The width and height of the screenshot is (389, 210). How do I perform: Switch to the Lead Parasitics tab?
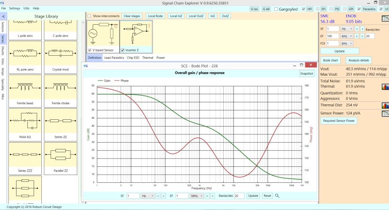click(114, 58)
